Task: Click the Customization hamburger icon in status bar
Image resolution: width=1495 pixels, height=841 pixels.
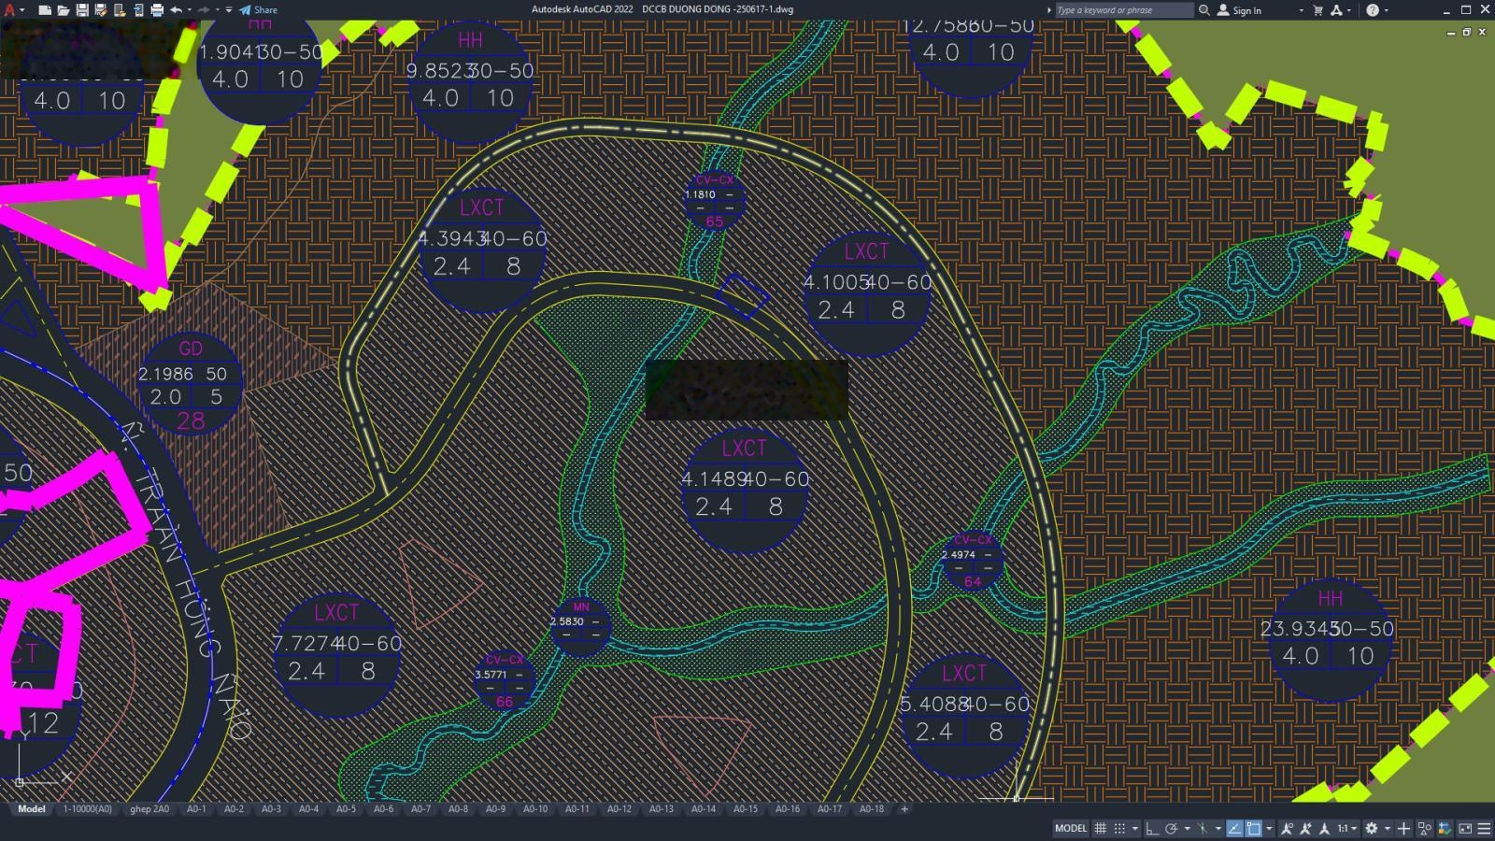Action: coord(1484,829)
